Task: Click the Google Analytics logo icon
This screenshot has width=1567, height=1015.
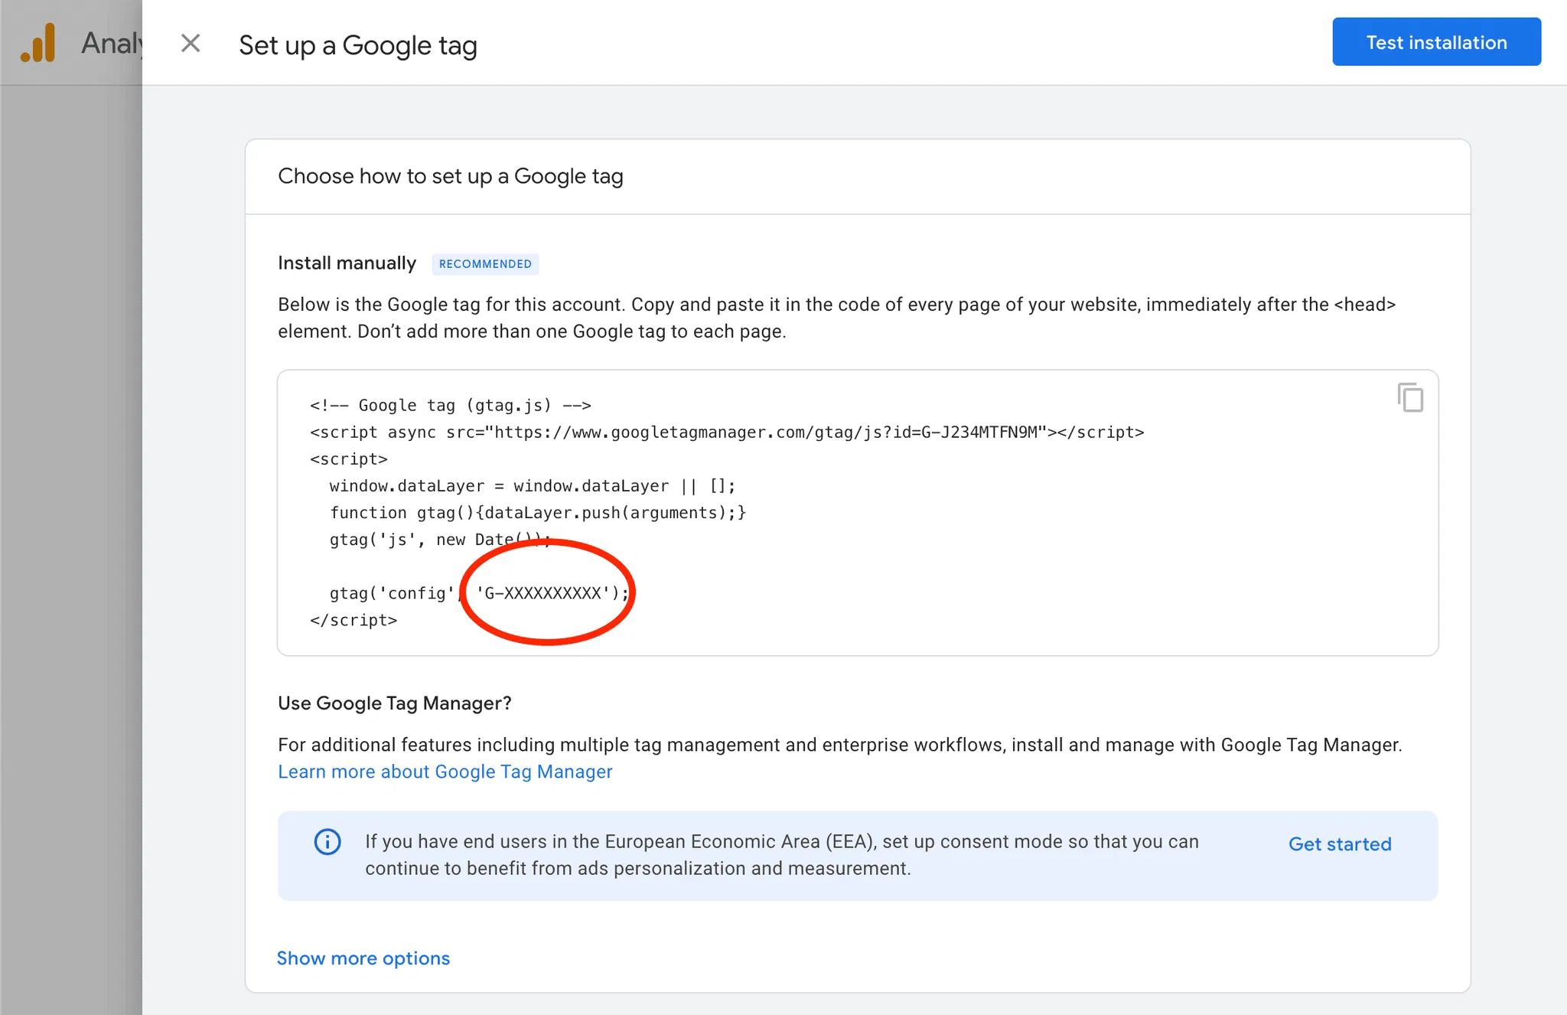Action: 38,43
